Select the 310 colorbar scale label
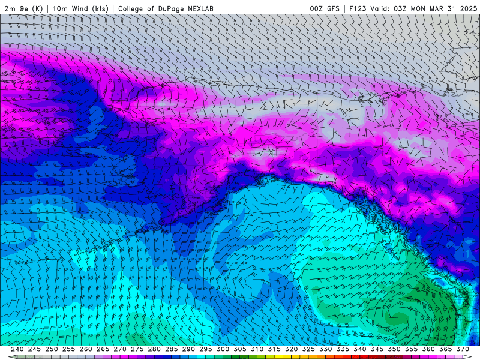The height and width of the screenshot is (360, 480). pyautogui.click(x=257, y=349)
